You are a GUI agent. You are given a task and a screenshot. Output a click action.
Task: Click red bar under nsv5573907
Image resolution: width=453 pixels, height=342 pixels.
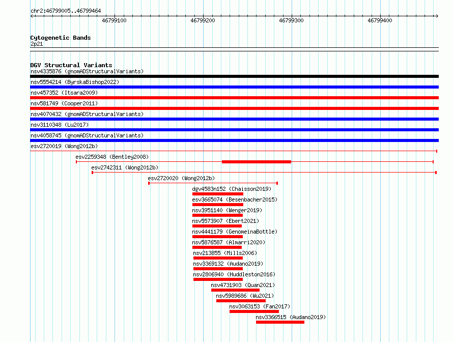(x=217, y=226)
